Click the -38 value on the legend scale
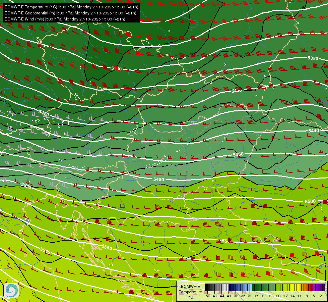 pyautogui.click(x=235, y=296)
